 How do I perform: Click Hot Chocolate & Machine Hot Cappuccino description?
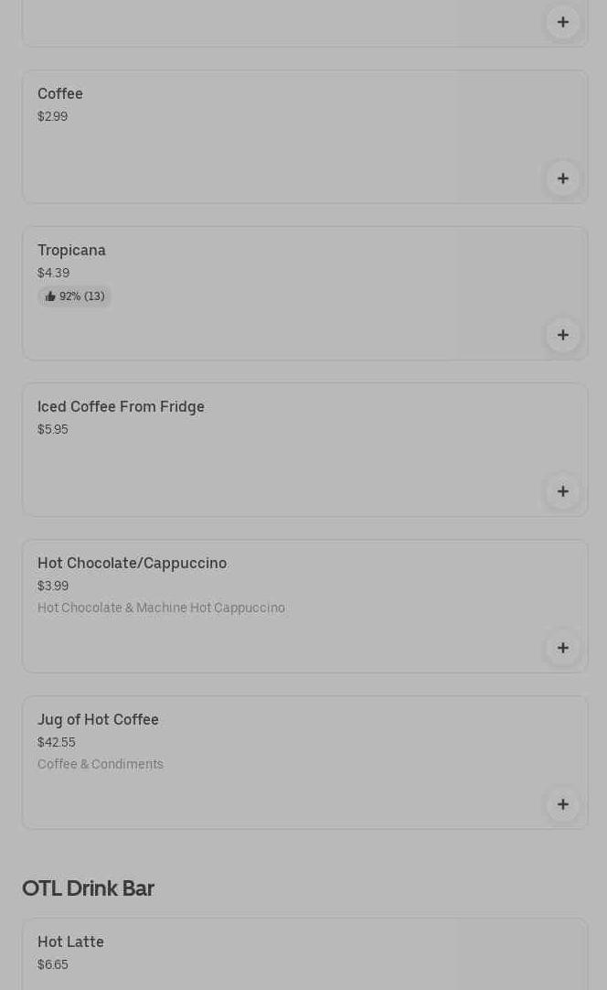(161, 608)
